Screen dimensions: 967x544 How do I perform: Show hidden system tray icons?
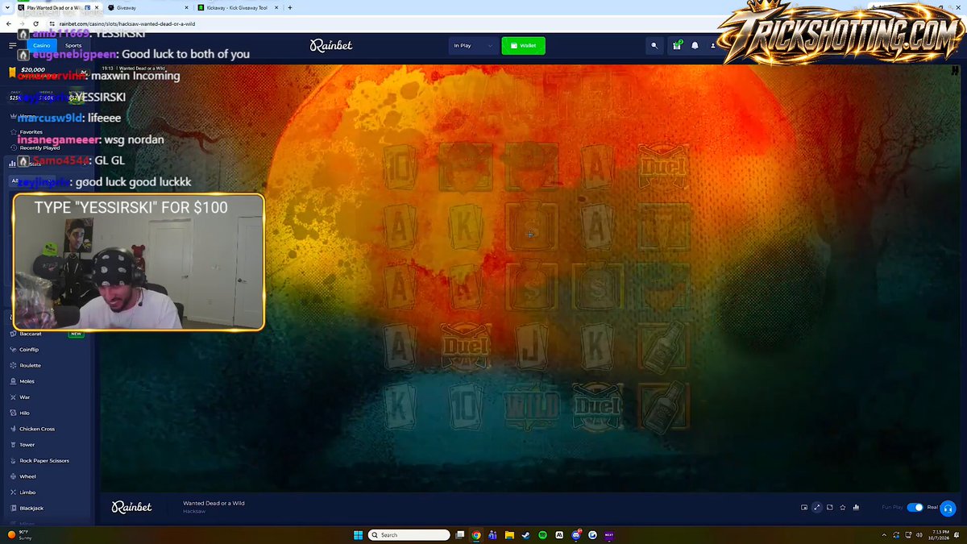point(884,535)
